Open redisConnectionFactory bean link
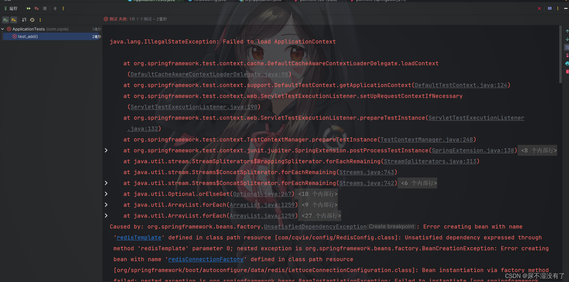The width and height of the screenshot is (569, 282). coord(206,259)
